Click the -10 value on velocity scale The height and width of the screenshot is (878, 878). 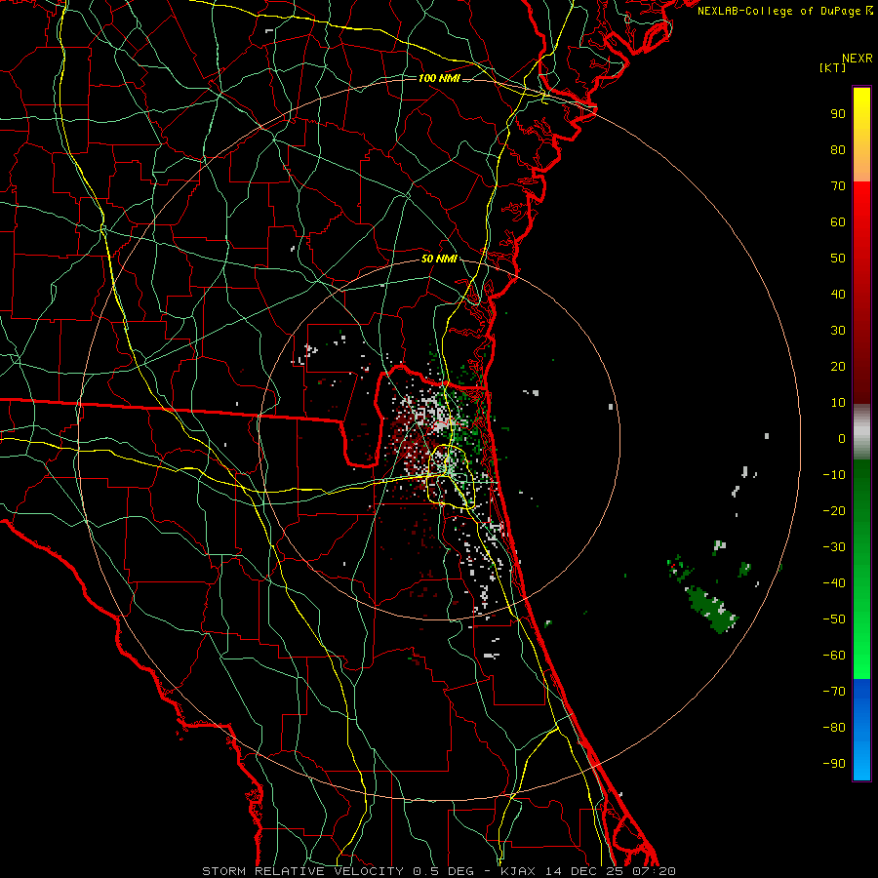point(834,475)
